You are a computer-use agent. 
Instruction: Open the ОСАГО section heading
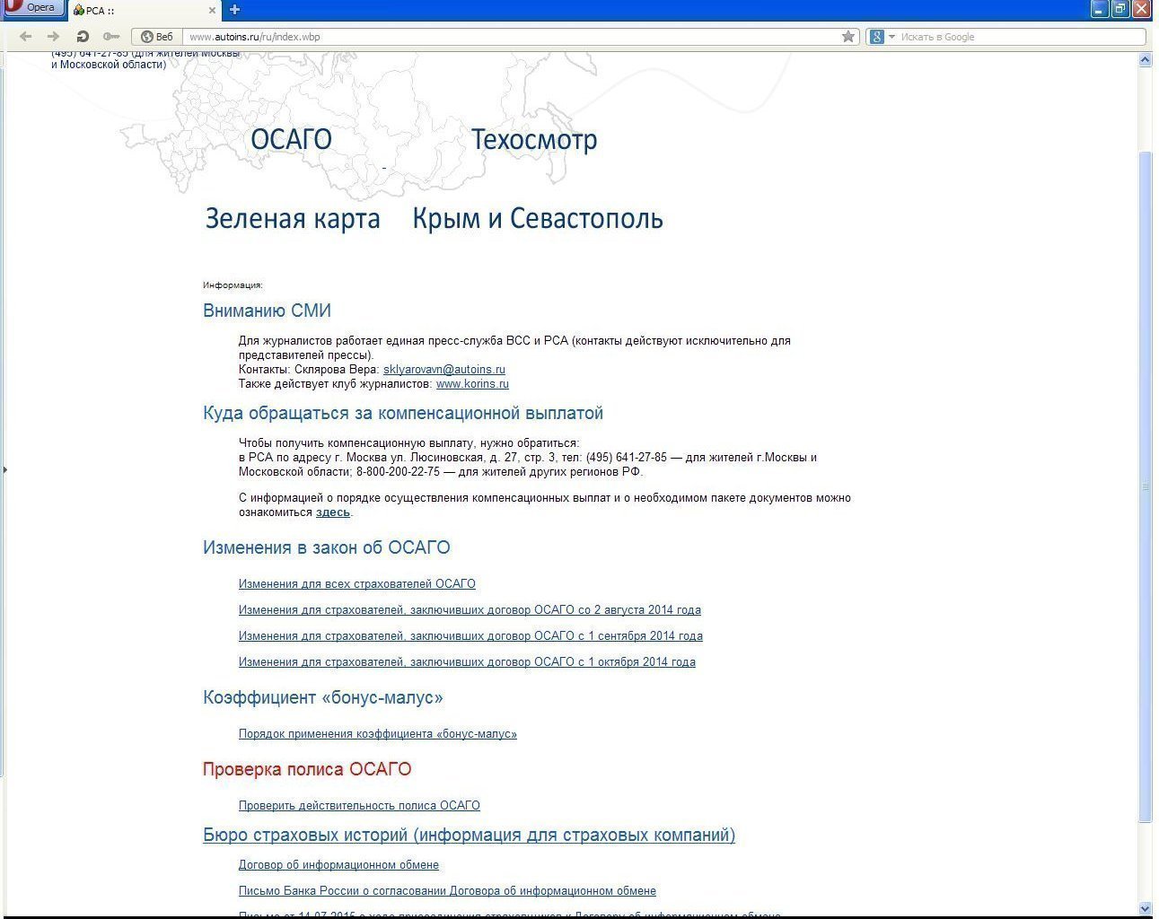[x=291, y=140]
